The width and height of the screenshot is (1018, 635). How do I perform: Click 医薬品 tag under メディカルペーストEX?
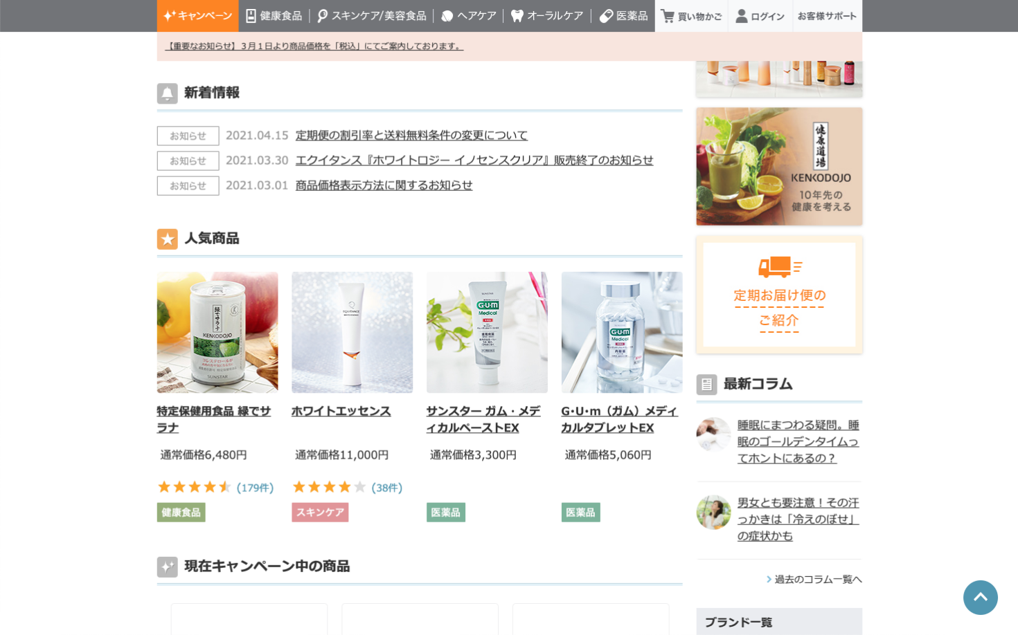[x=446, y=513]
